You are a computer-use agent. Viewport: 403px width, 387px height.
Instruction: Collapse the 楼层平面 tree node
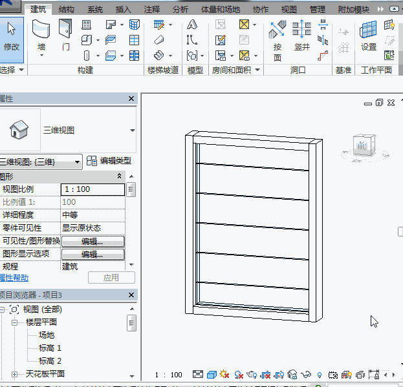14,322
